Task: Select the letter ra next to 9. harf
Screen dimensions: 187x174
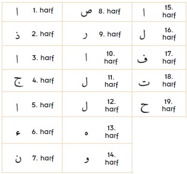Action: [x=85, y=36]
